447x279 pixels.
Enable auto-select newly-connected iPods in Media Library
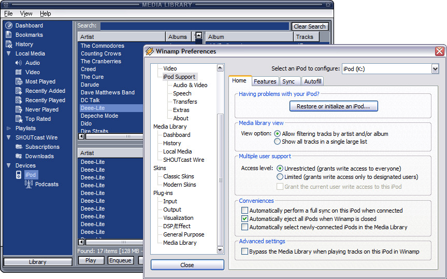point(244,227)
